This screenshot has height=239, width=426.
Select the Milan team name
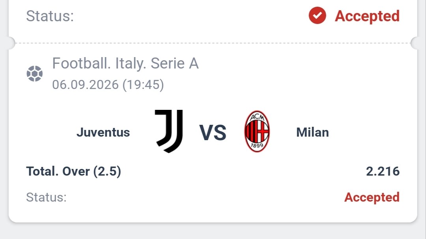pos(312,132)
